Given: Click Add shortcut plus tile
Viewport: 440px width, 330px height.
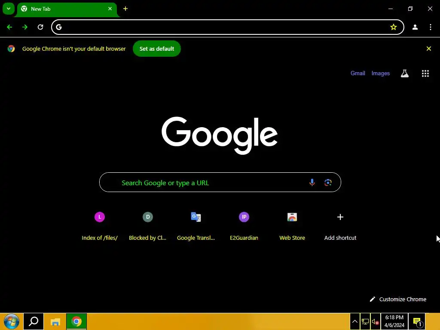Looking at the screenshot, I should tap(340, 226).
